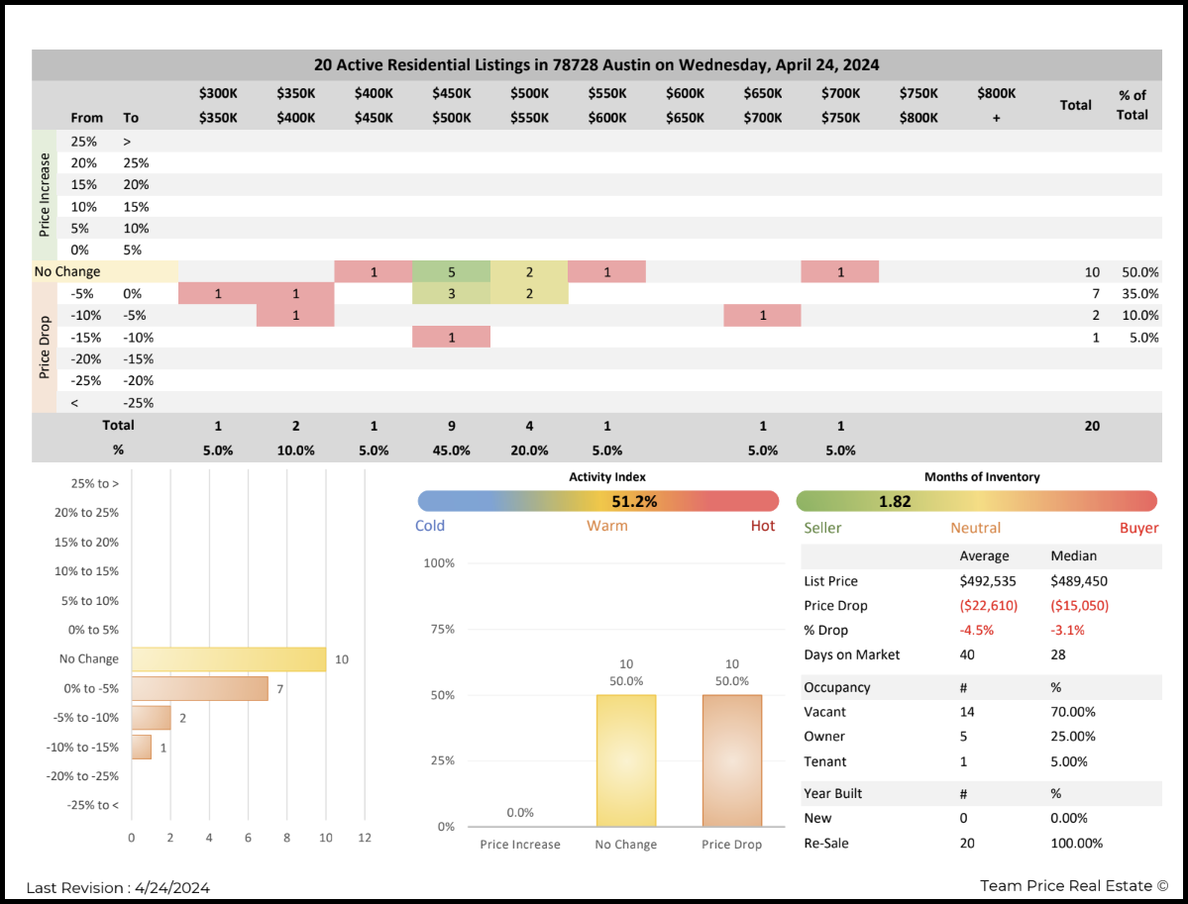Click the average price drop ($22,610) value
This screenshot has width=1188, height=904.
click(x=988, y=606)
